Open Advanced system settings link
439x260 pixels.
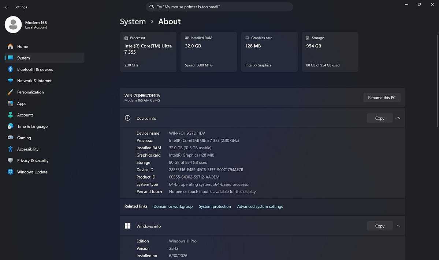260,206
